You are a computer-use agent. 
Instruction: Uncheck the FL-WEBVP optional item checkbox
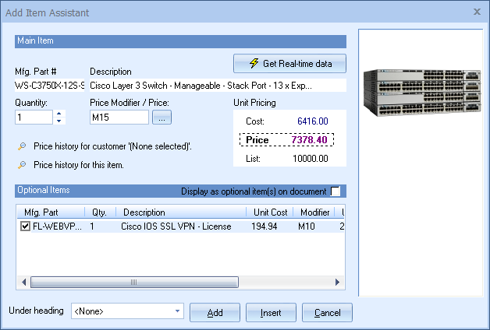point(26,226)
